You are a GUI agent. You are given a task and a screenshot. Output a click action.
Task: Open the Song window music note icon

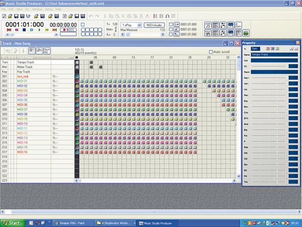pyautogui.click(x=208, y=25)
